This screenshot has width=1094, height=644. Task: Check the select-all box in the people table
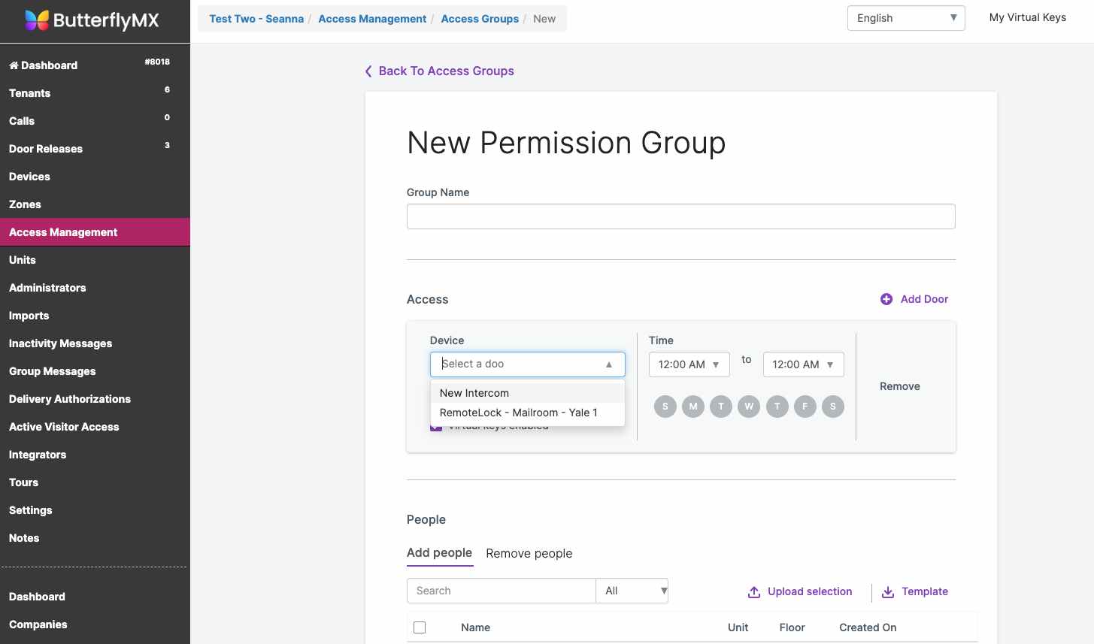[x=420, y=627]
